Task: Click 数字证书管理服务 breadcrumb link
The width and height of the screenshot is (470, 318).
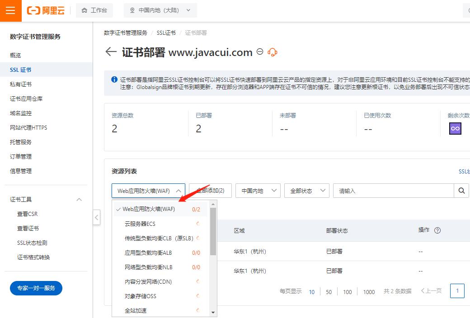Action: tap(126, 33)
